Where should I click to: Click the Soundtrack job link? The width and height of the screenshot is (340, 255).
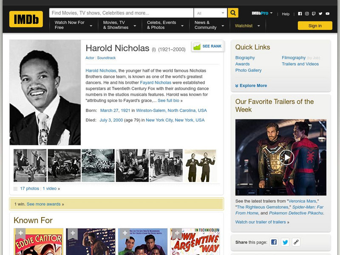tap(106, 58)
